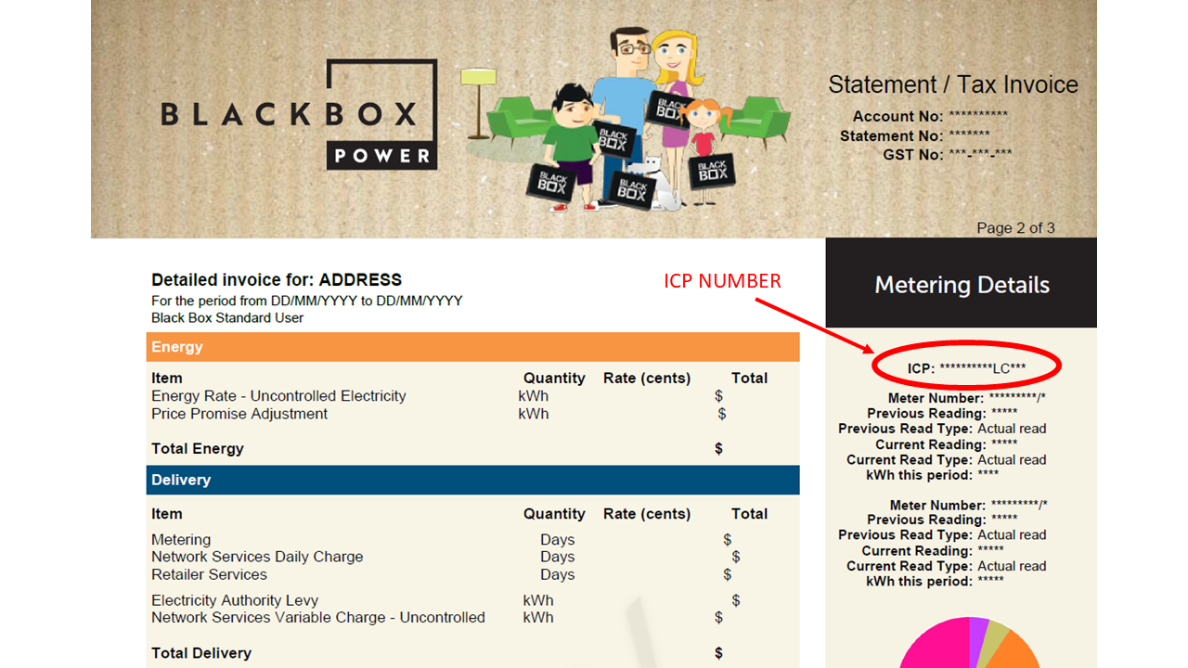Click the red ICP NUMBER annotation label
The width and height of the screenshot is (1188, 668).
722,280
